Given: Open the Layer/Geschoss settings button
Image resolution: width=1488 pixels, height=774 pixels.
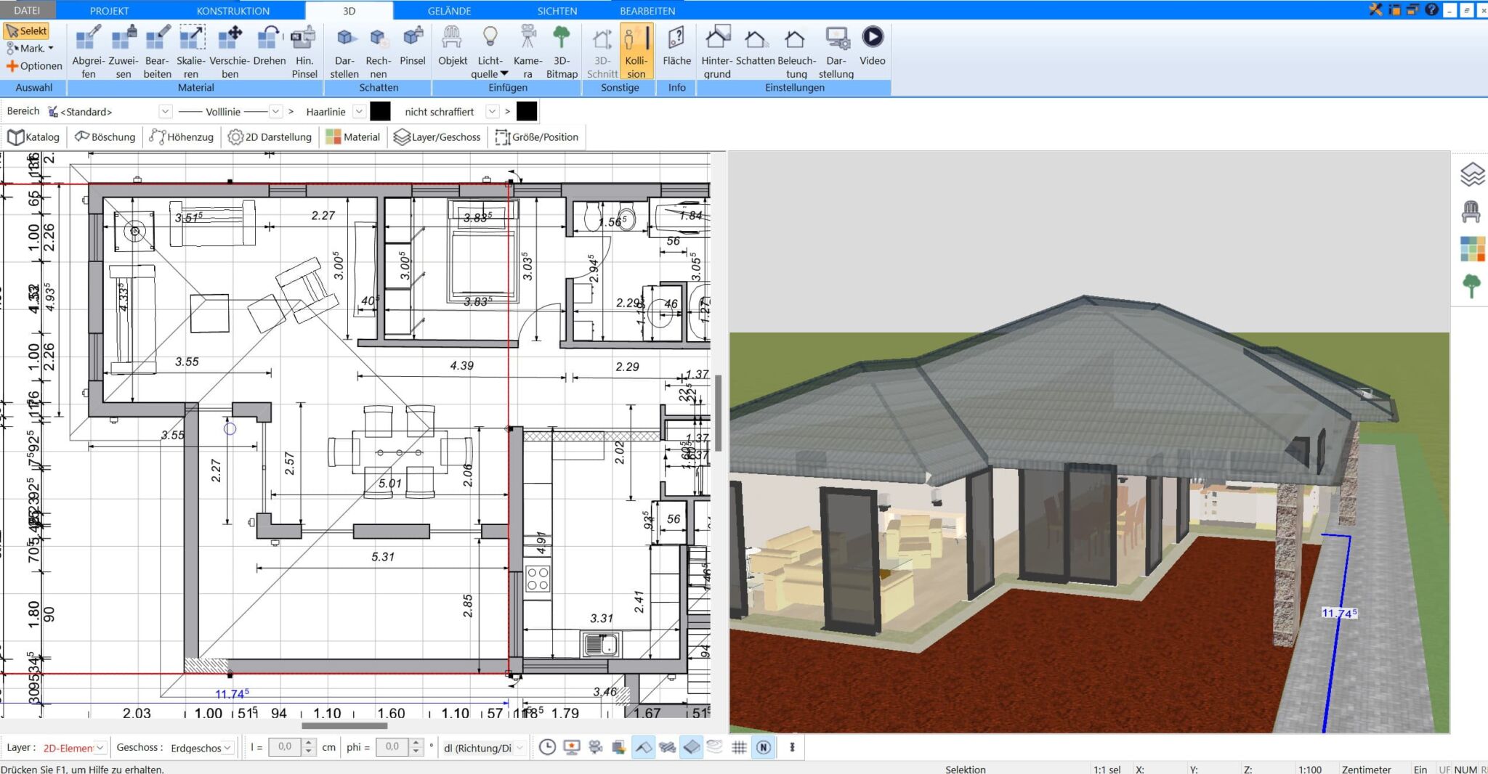Looking at the screenshot, I should coord(437,137).
